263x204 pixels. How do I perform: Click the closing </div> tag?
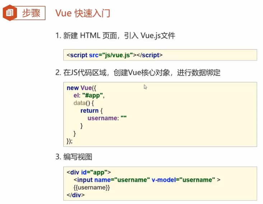[x=76, y=195]
